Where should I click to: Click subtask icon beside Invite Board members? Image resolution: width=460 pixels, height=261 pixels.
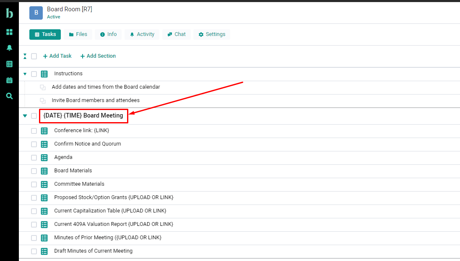click(x=43, y=101)
